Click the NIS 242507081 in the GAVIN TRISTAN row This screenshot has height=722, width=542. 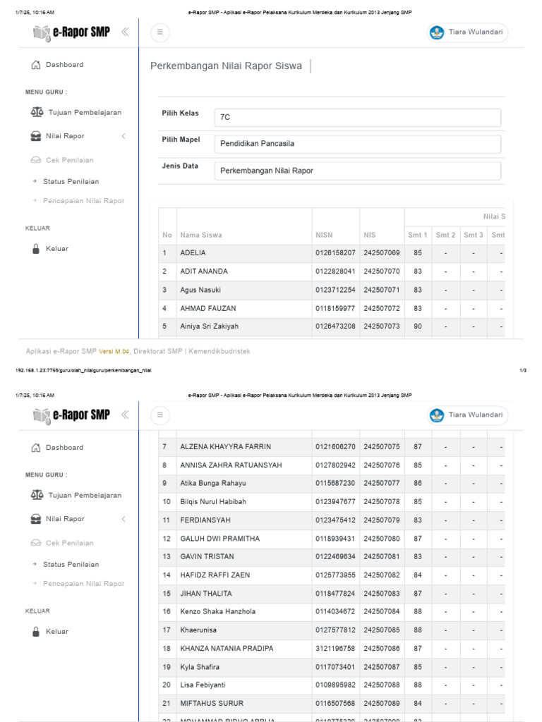click(x=382, y=557)
